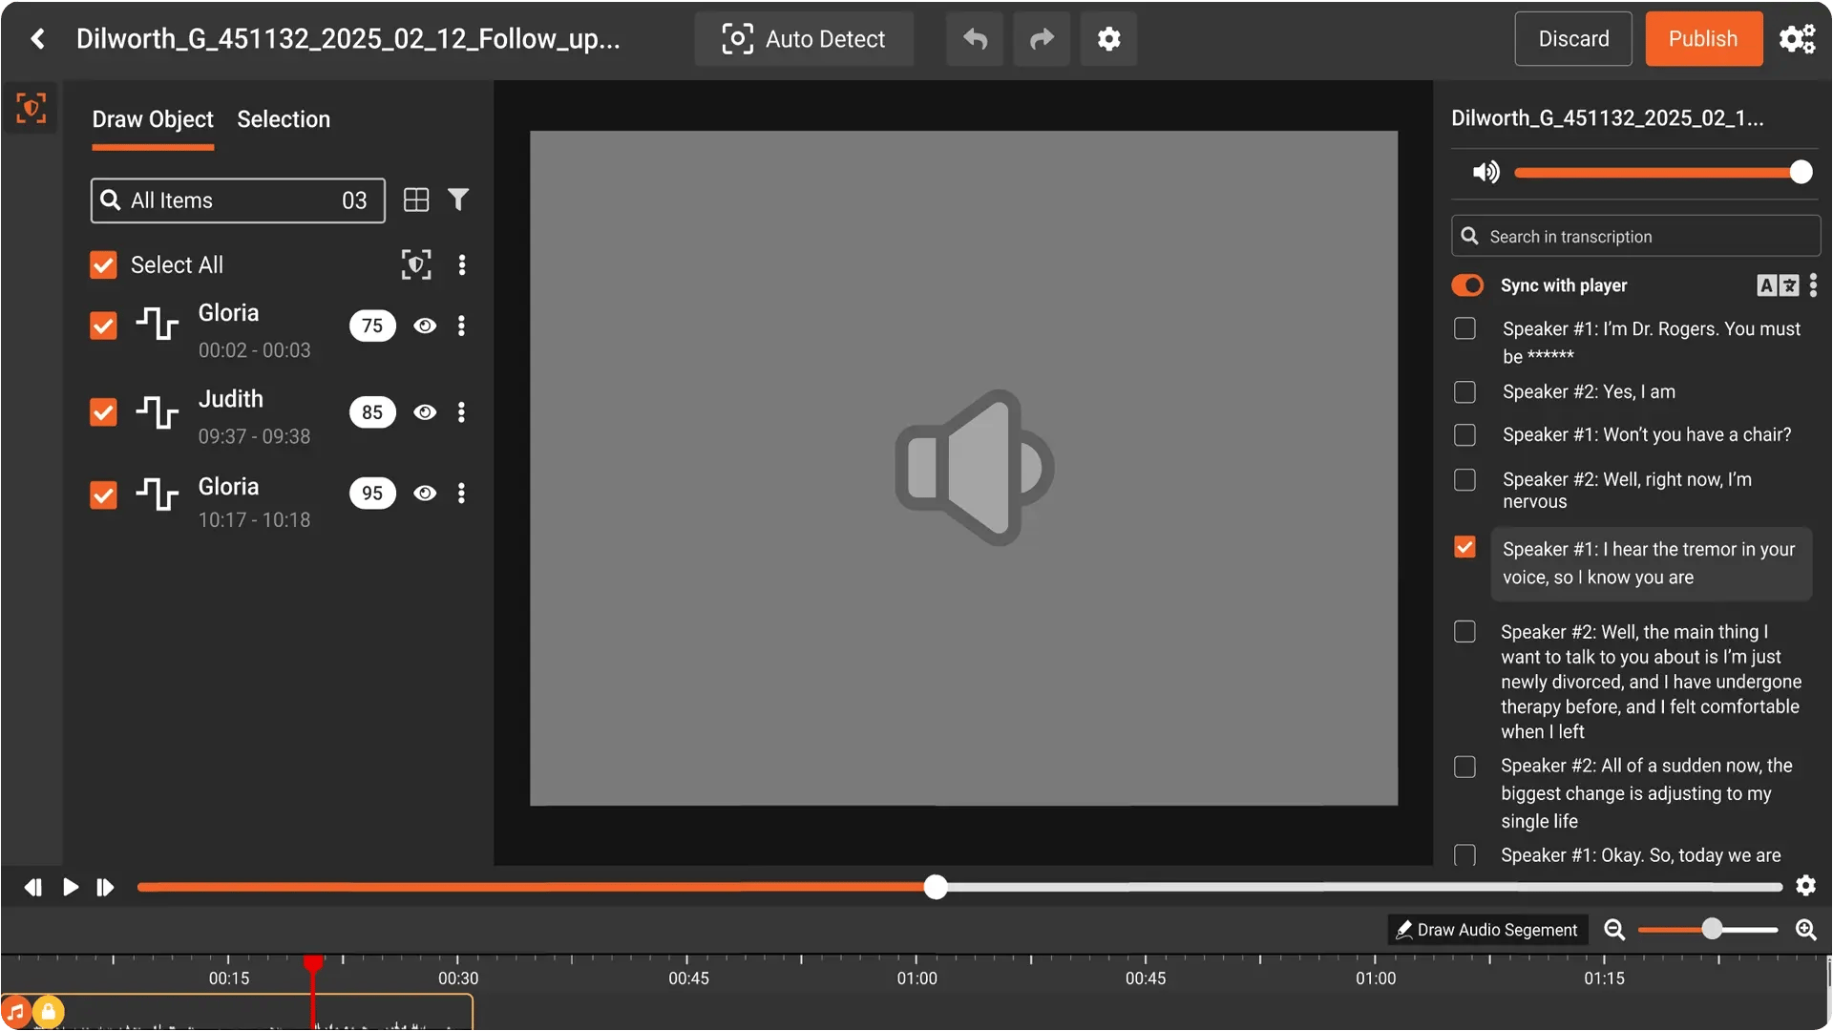Toggle the audio track lock icon

48,1011
